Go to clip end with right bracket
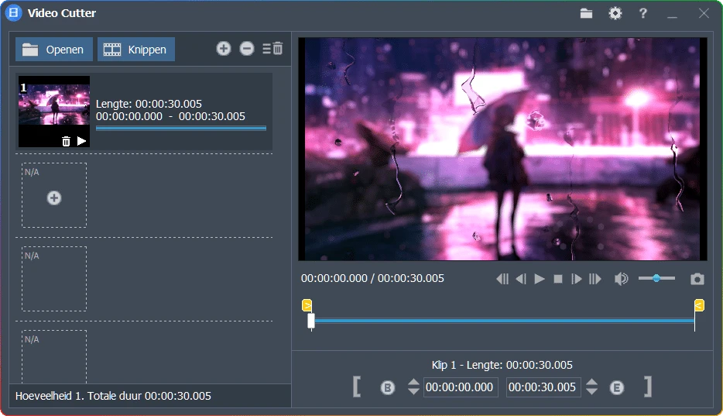Viewport: 723px width, 416px height. coord(648,387)
